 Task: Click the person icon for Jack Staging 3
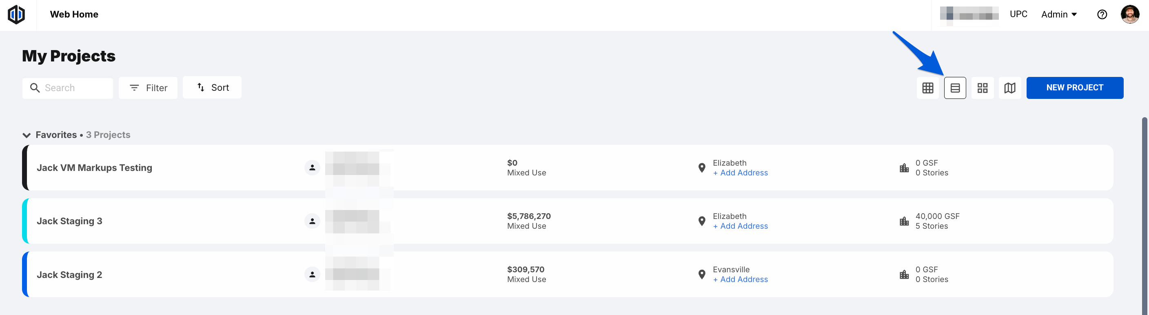(x=312, y=221)
